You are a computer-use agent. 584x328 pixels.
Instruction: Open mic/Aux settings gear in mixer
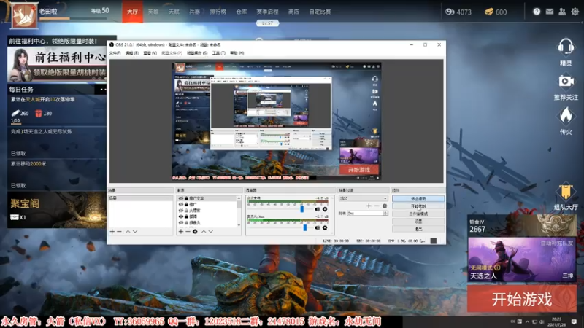click(325, 227)
